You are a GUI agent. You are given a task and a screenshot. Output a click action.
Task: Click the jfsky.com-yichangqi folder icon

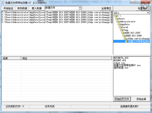click(x=125, y=38)
